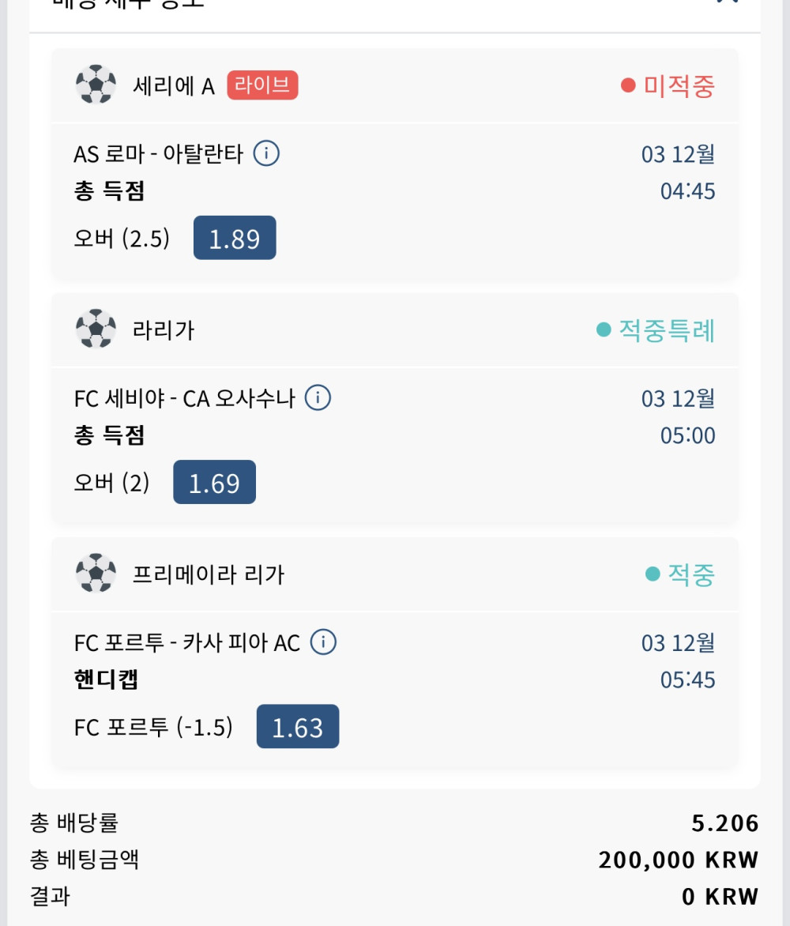Click the AS 로마 - 아탈란타 match title

[x=158, y=154]
